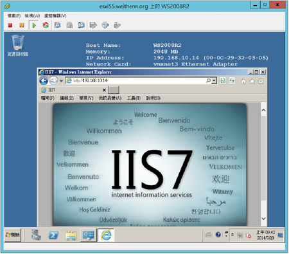The height and width of the screenshot is (254, 289).
Task: Suspend the VM with the pause icon
Action: tap(22, 25)
